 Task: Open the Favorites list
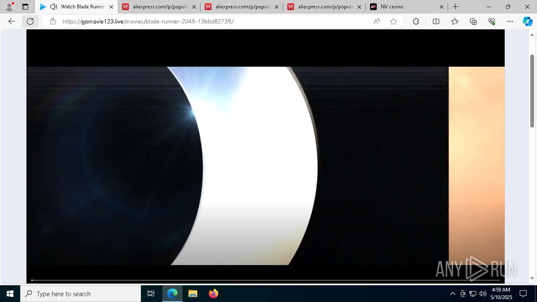pos(455,21)
